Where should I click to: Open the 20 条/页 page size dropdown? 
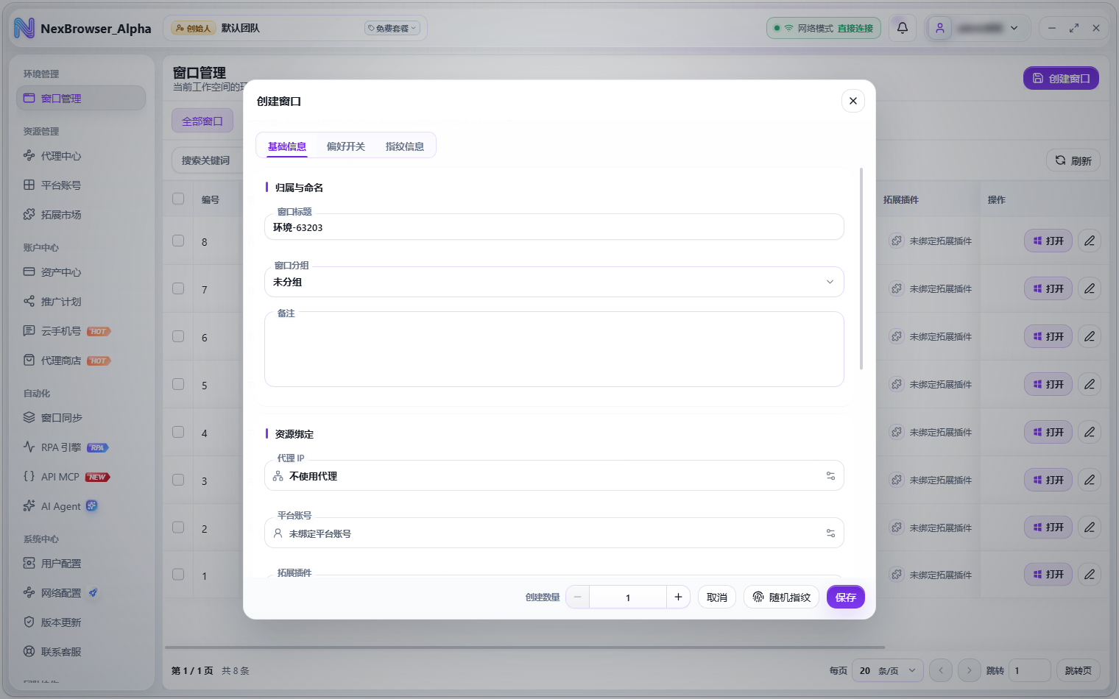click(x=888, y=670)
